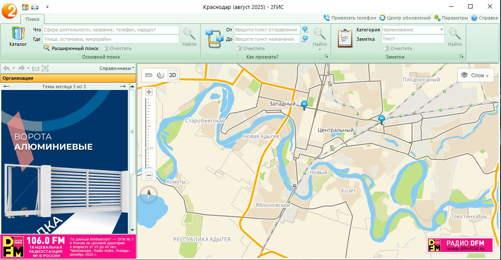This screenshot has width=501, height=260.
Task: Open the notes clipboard icon
Action: [x=345, y=38]
